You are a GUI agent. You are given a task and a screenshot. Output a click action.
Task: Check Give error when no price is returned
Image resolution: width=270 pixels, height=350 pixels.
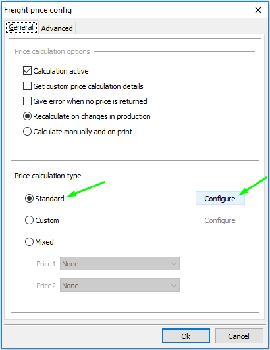click(27, 101)
